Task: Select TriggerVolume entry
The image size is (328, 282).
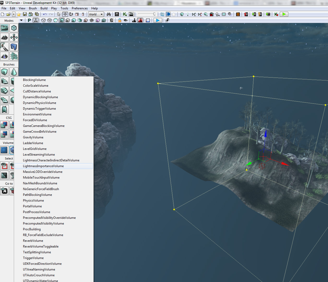Action: (x=54, y=258)
